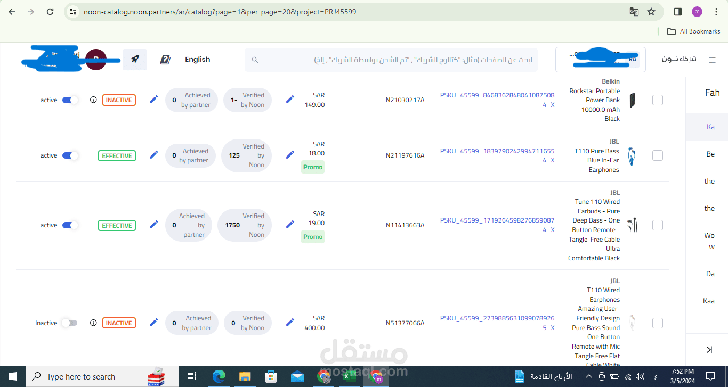Enable the Inactive switch for N51377066A
Viewport: 728px width, 387px height.
[x=69, y=323]
